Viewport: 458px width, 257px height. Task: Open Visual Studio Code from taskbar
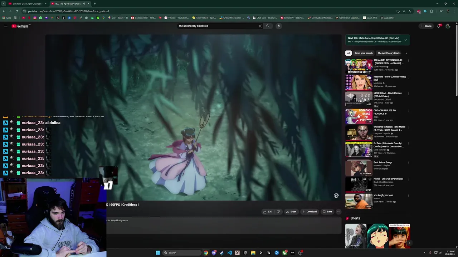tap(229, 253)
